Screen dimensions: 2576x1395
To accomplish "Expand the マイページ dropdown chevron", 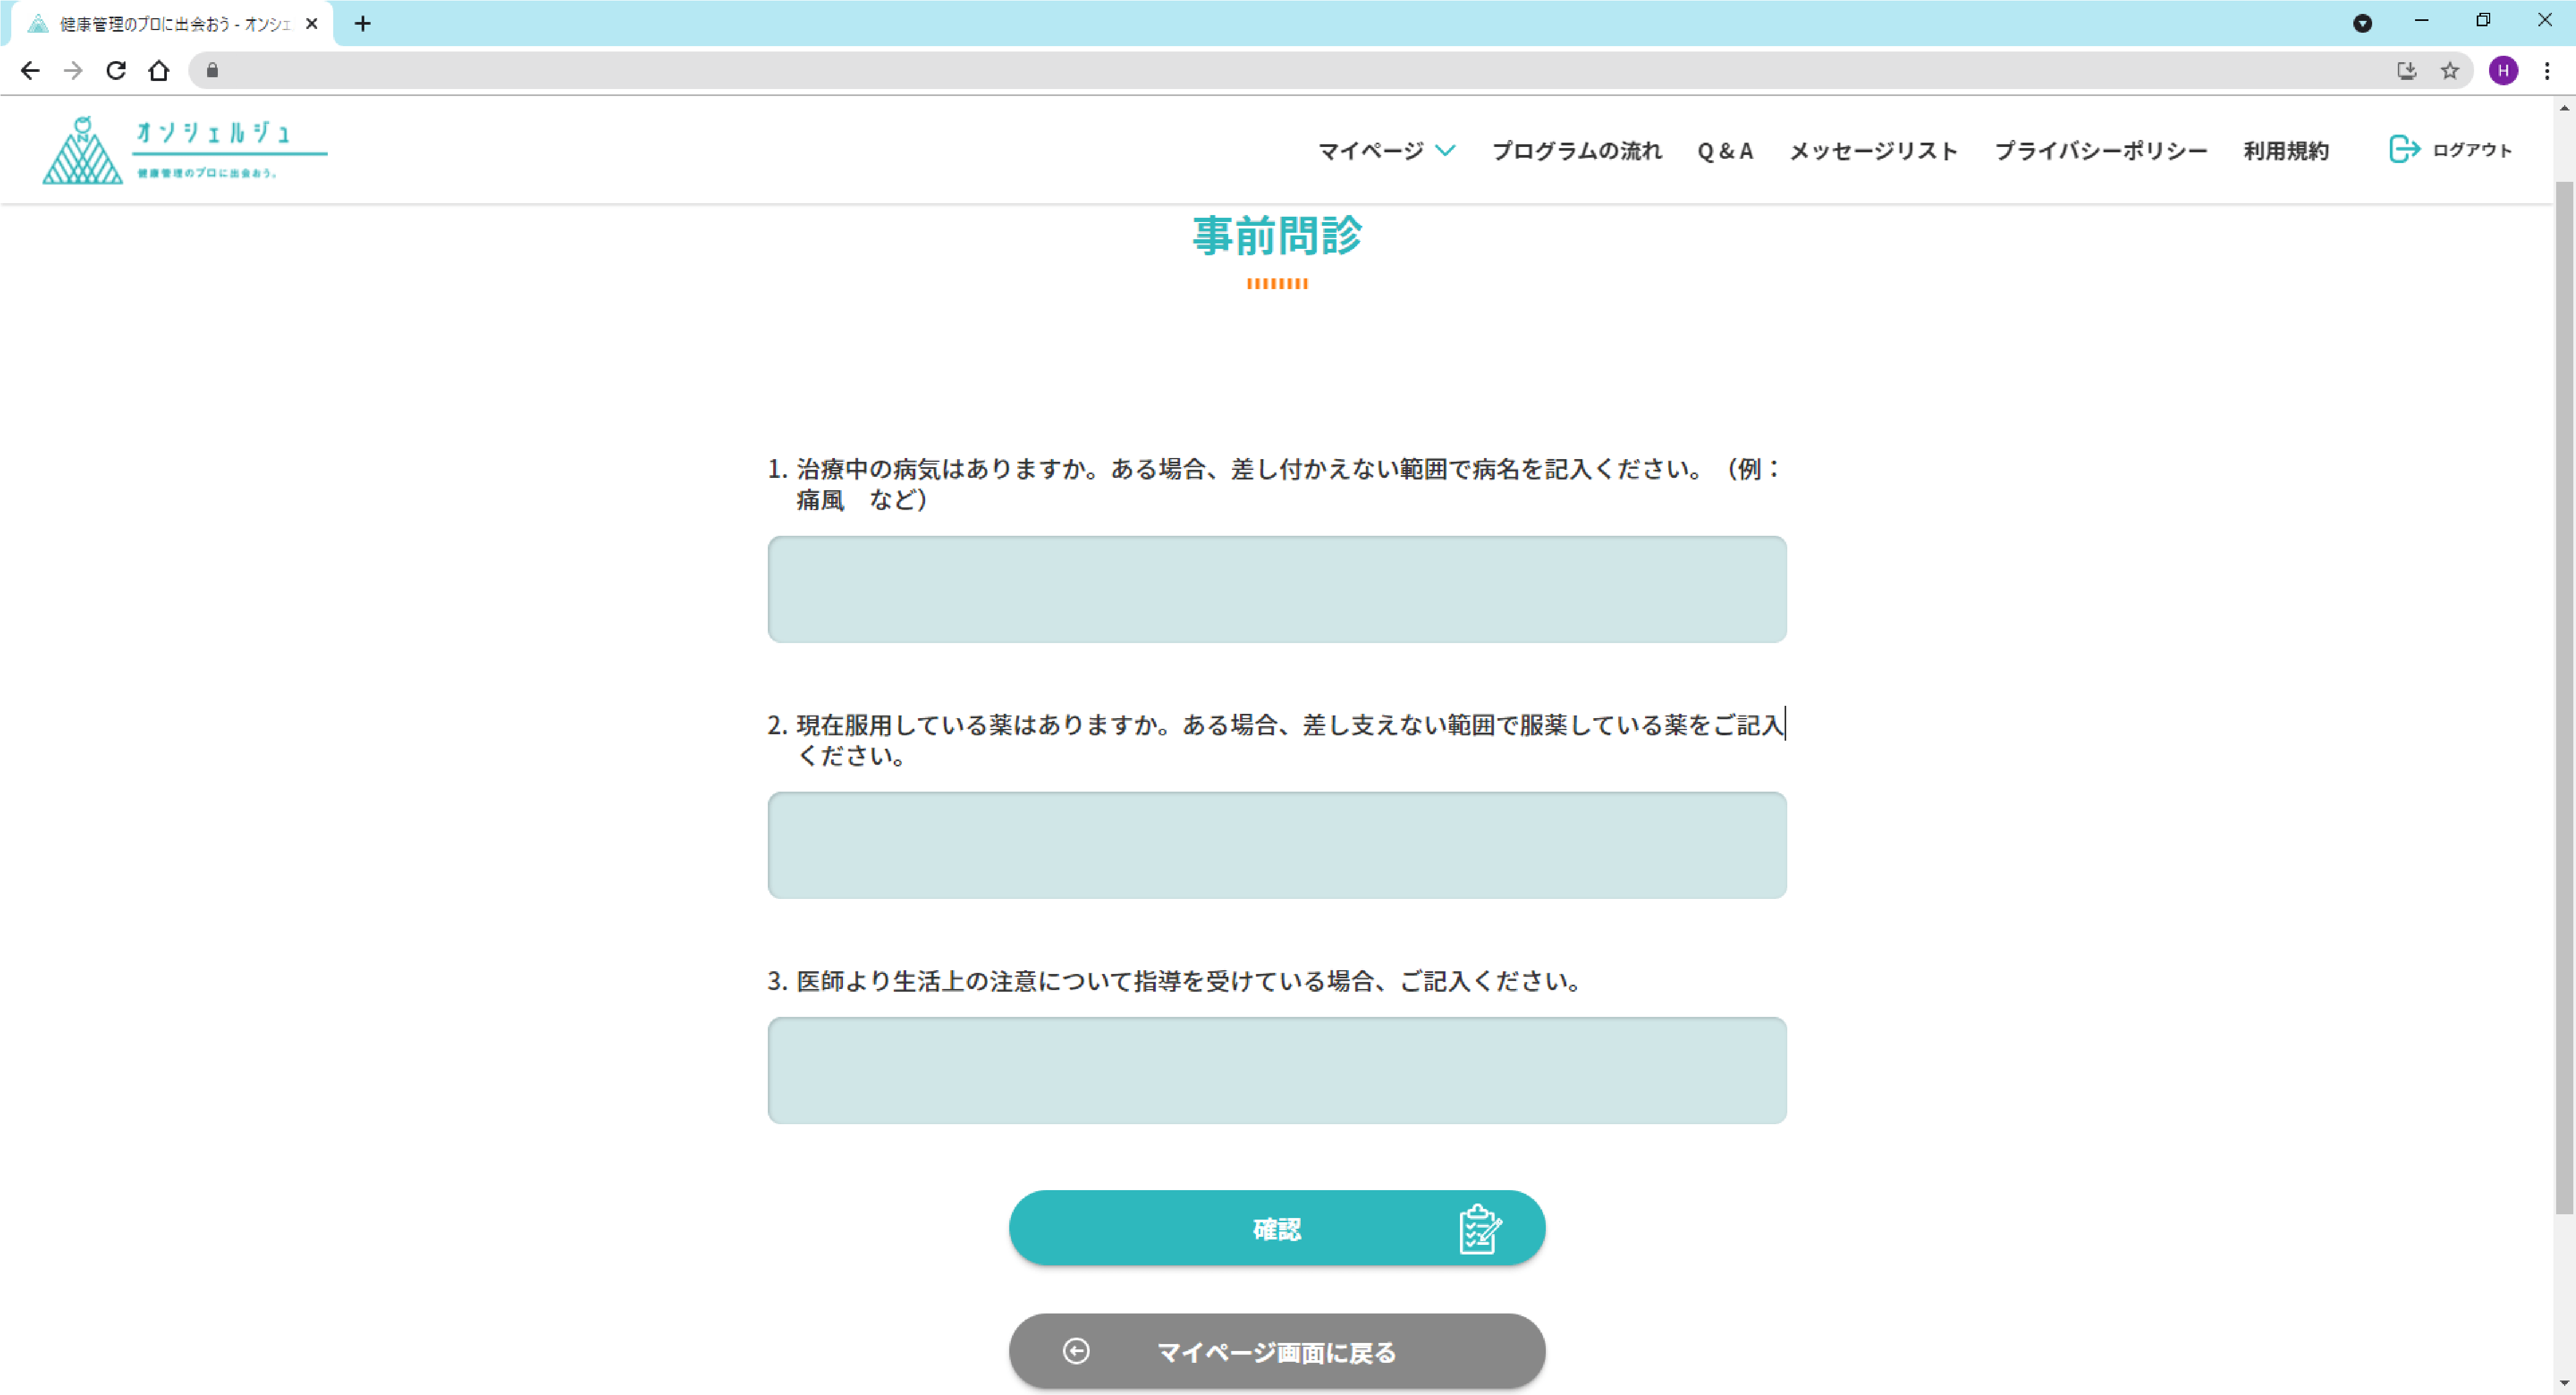I will click(1445, 151).
